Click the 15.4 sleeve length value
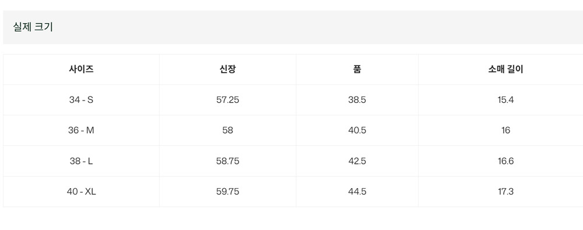 [x=505, y=100]
